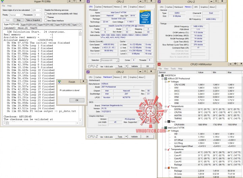The image size is (243, 178).
Task: Collapse the ASRock Voltages tree node
Action: tap(165, 82)
